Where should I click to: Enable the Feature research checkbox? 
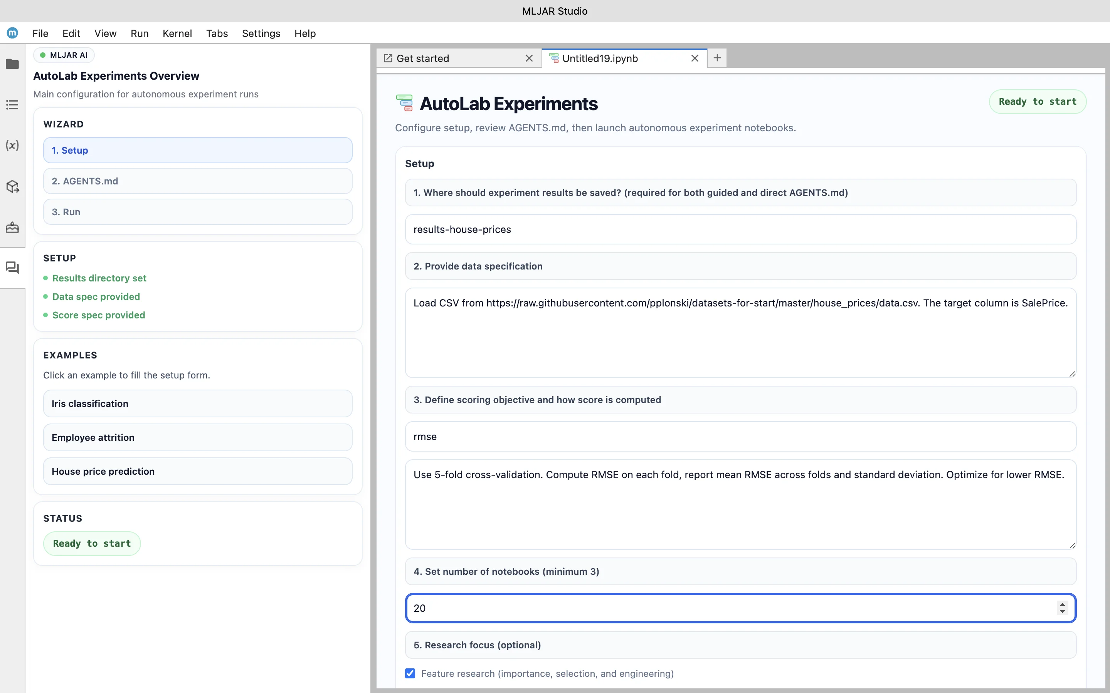(x=410, y=673)
